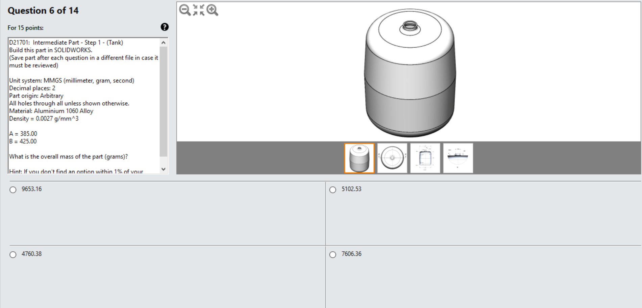Image resolution: width=642 pixels, height=308 pixels.
Task: Click the question mark help symbol
Action: tap(164, 27)
